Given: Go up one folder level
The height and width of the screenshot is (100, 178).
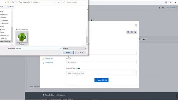Looking at the screenshot, I should click(x=5, y=2).
